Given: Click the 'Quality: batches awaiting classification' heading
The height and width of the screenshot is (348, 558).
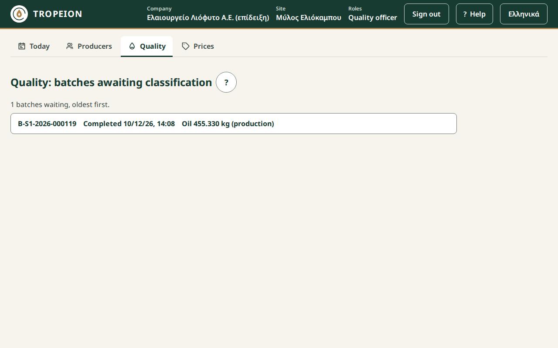Looking at the screenshot, I should 111,82.
